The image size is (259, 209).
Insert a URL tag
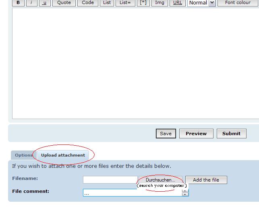178,3
